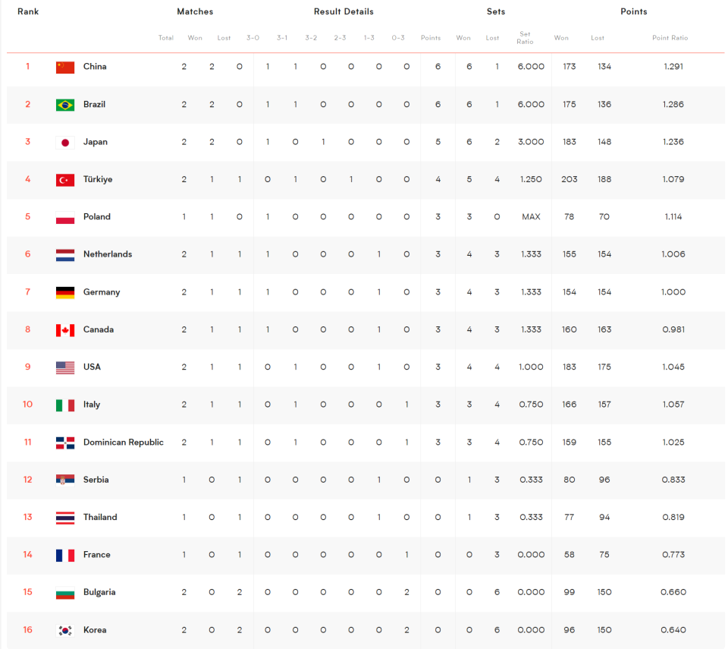
Task: Open the Netherlands team link
Action: tap(108, 254)
